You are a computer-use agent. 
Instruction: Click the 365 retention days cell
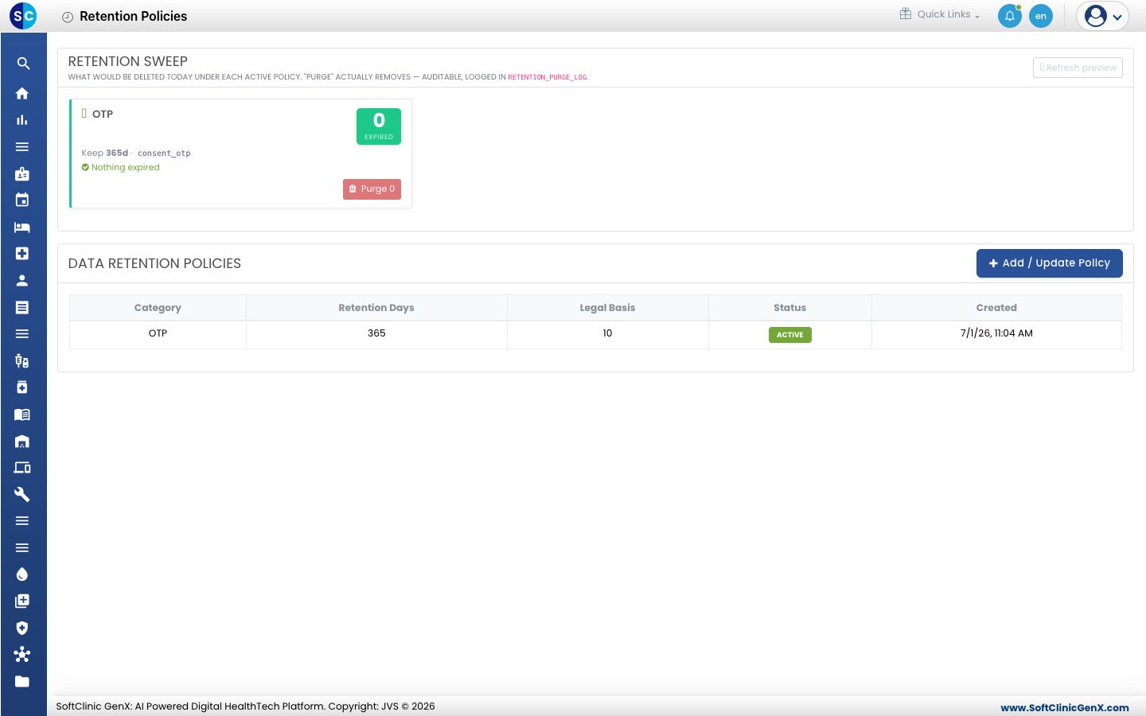(x=376, y=333)
